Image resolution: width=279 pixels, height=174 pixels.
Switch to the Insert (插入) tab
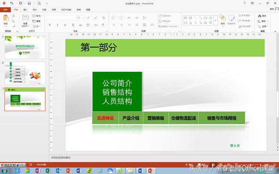[25, 9]
